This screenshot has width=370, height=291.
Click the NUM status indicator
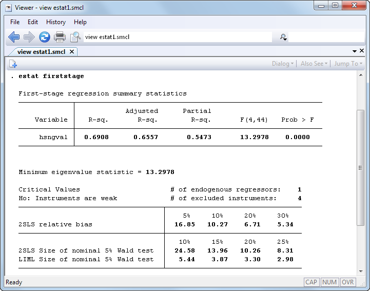click(329, 282)
